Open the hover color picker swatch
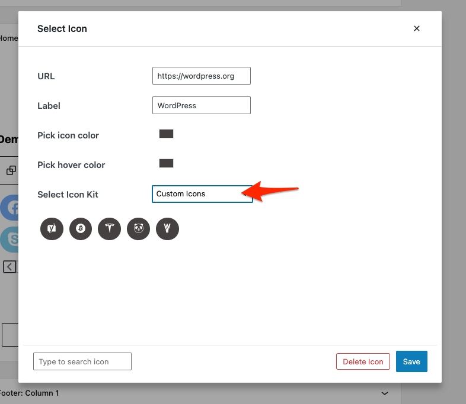The height and width of the screenshot is (404, 466). click(166, 163)
